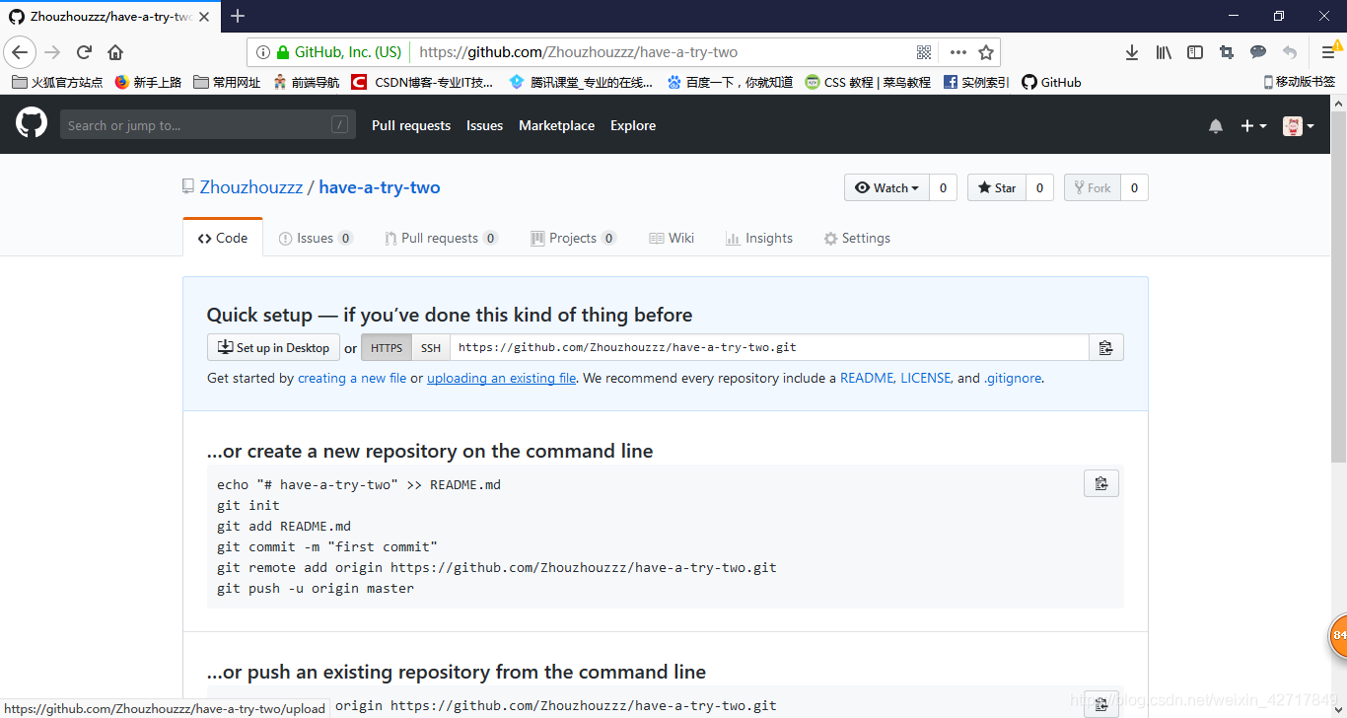Open the Firefox hamburger menu
The height and width of the screenshot is (718, 1347).
(x=1328, y=52)
